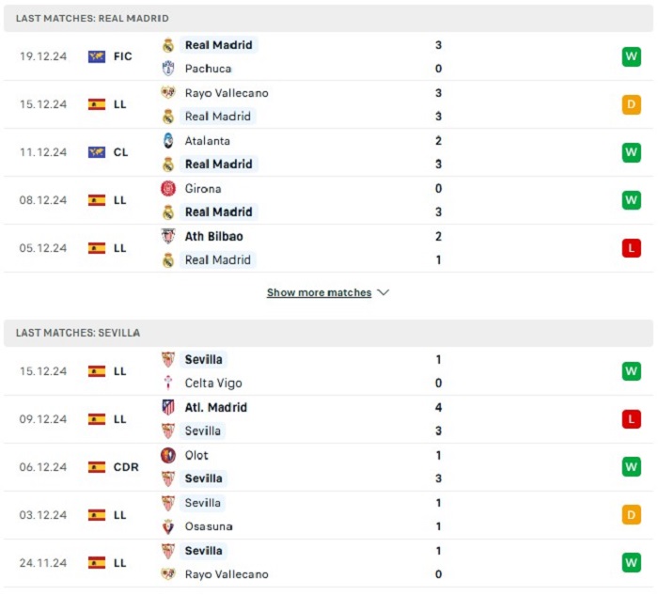Click the red L badge for Atl. Madrid match
Screen dimensions: 658x595
pyautogui.click(x=631, y=419)
